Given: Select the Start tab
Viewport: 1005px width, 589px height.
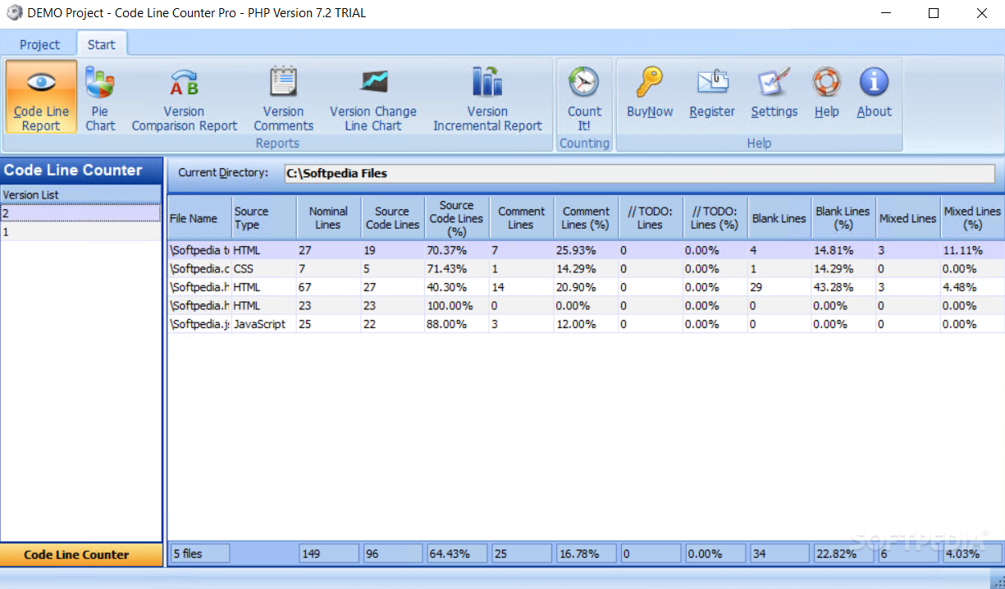Looking at the screenshot, I should pos(102,44).
